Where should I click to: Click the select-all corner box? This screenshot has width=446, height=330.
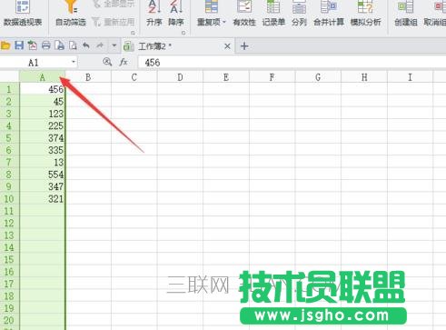10,76
